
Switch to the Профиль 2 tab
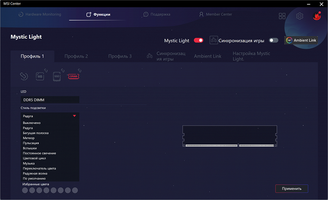click(76, 56)
